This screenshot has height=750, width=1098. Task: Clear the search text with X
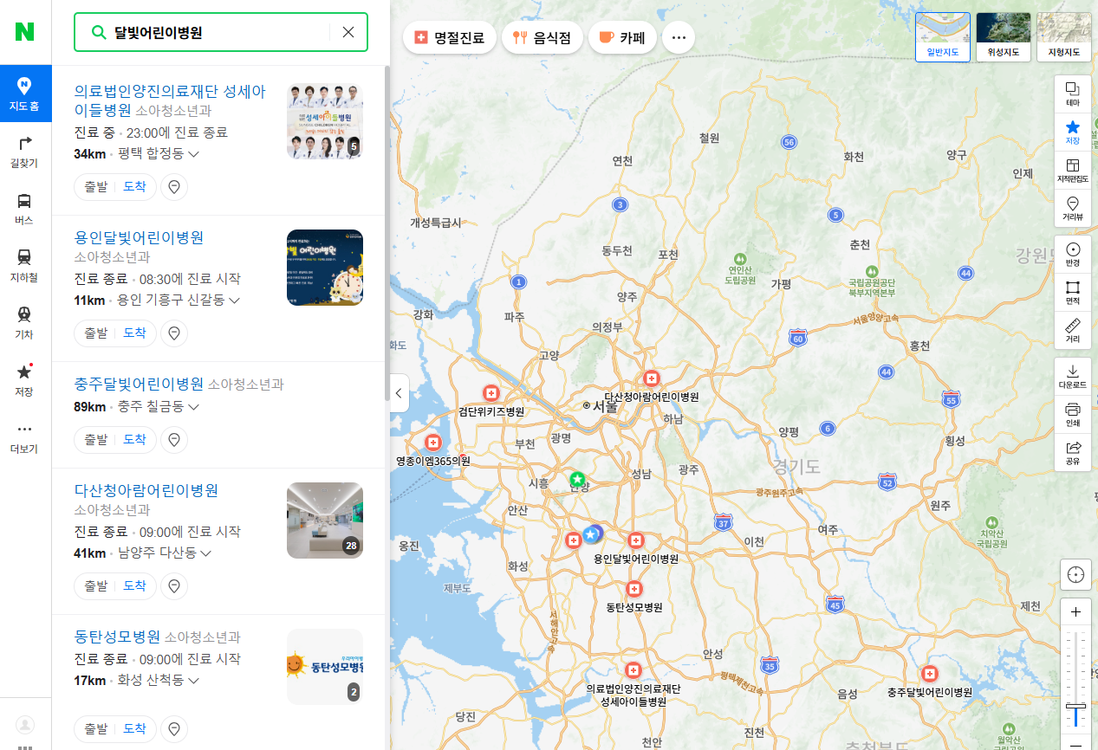point(348,32)
